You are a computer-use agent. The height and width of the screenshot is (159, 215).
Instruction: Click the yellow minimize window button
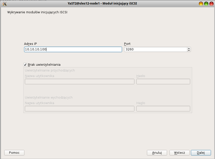[201, 4]
